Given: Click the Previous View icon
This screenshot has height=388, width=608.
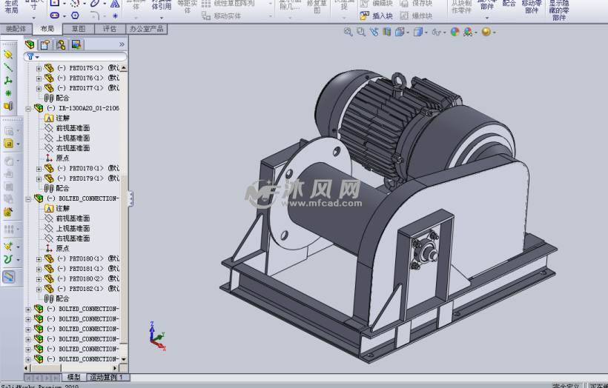Looking at the screenshot, I should 374,32.
